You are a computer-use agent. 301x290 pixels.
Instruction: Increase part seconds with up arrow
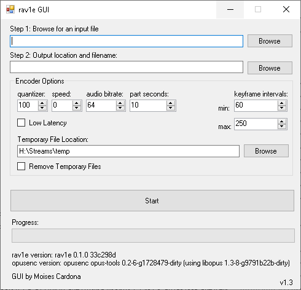pyautogui.click(x=171, y=103)
